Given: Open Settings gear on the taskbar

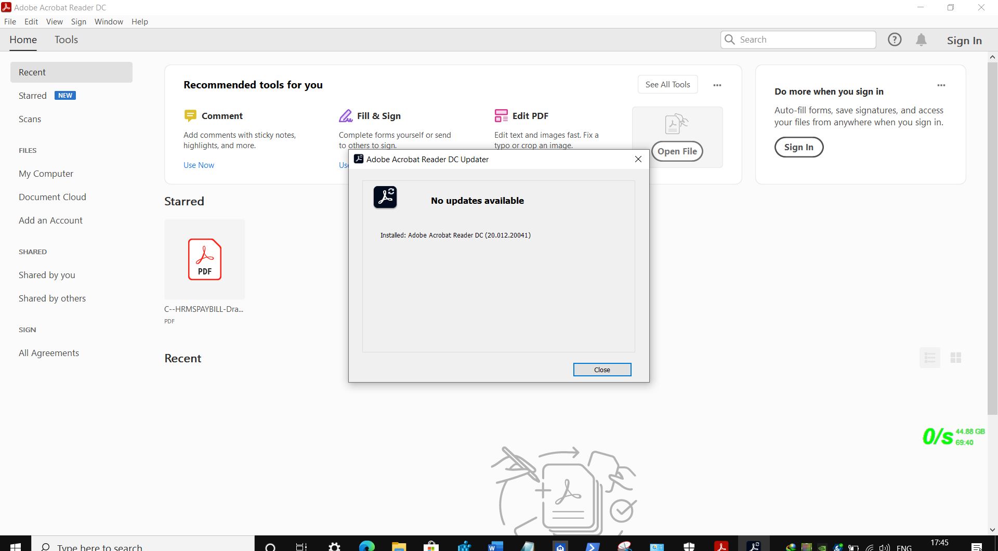Looking at the screenshot, I should tap(334, 546).
